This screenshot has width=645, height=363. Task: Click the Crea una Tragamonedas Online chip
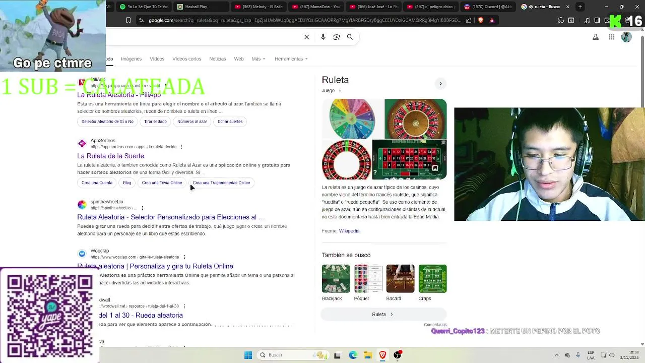pos(221,183)
